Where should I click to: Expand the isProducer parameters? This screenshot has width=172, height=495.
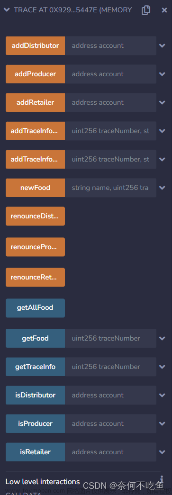(x=162, y=423)
